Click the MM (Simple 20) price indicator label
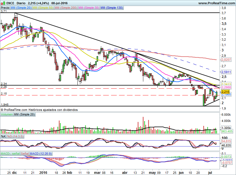Image resolution: width=236 pixels, height=175 pixels. tap(21, 8)
